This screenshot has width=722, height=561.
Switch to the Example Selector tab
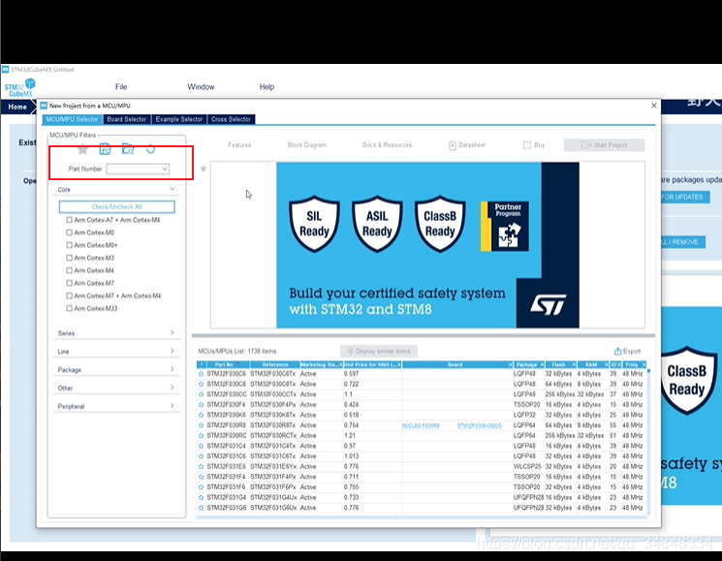point(179,119)
